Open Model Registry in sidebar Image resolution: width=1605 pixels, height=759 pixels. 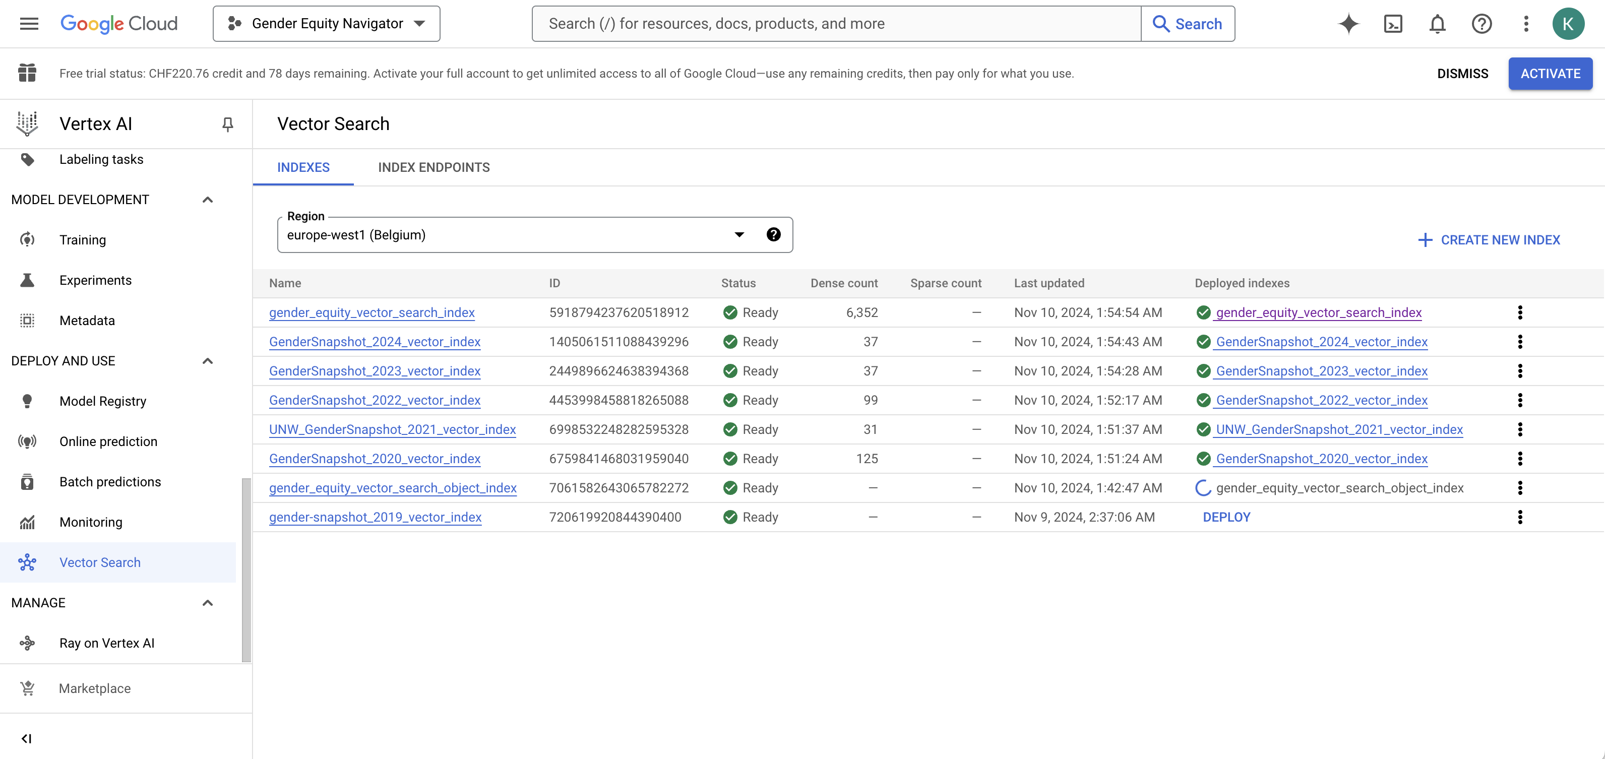(103, 401)
